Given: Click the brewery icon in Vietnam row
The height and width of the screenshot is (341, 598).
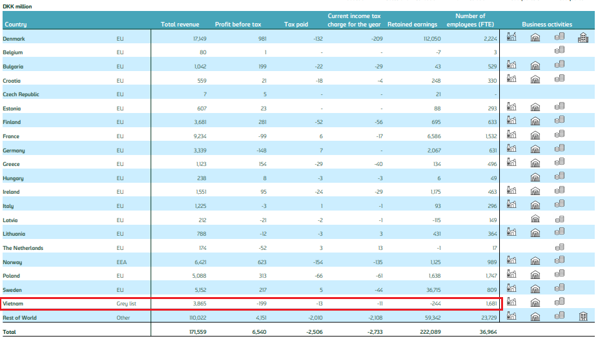Looking at the screenshot, I should 511,302.
